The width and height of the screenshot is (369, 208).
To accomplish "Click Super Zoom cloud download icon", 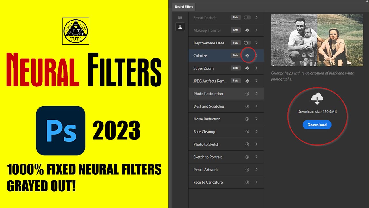I will (247, 68).
